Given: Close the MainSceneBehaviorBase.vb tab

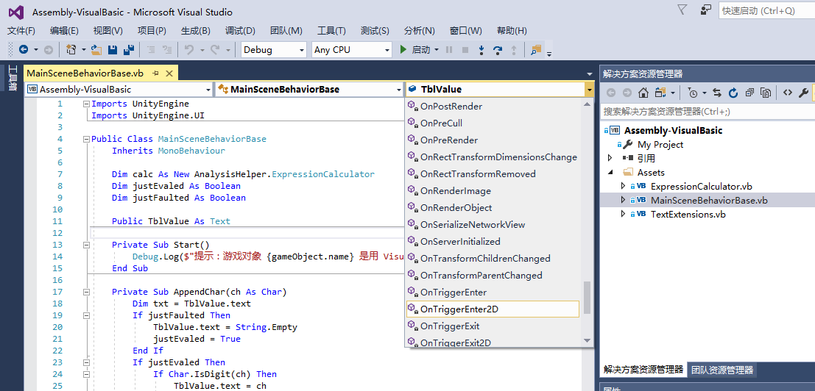Looking at the screenshot, I should pos(169,73).
